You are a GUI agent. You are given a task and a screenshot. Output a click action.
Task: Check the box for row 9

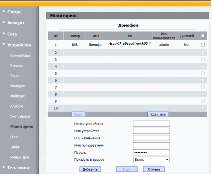203,101
